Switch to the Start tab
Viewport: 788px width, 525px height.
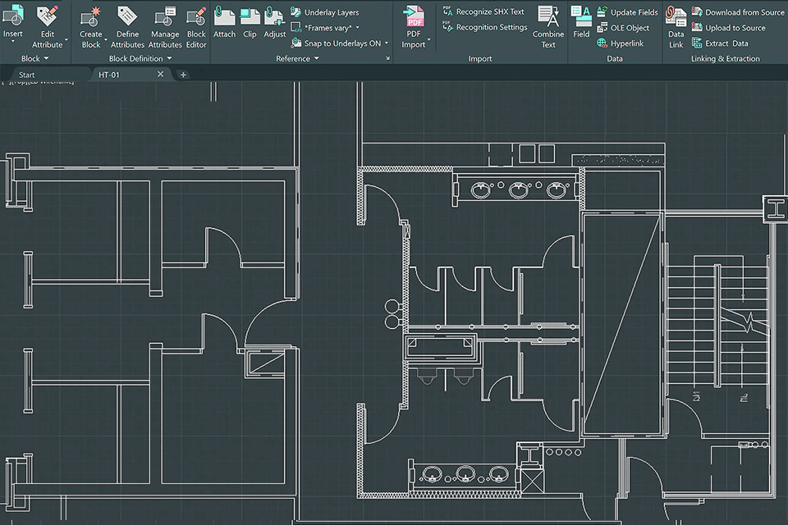click(x=27, y=75)
